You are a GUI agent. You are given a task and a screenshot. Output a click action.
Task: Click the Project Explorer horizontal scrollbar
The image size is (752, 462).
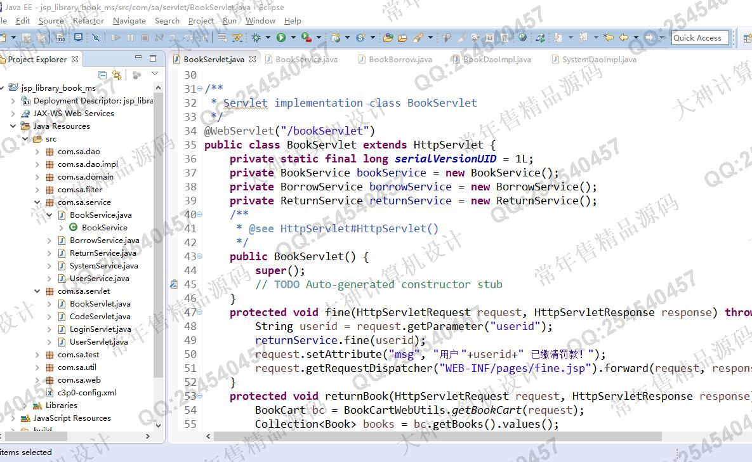36,436
